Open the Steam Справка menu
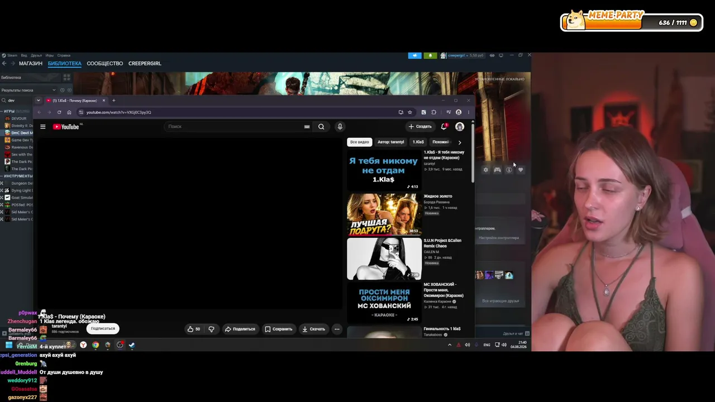Screen dimensions: 715x402 click(x=64, y=55)
